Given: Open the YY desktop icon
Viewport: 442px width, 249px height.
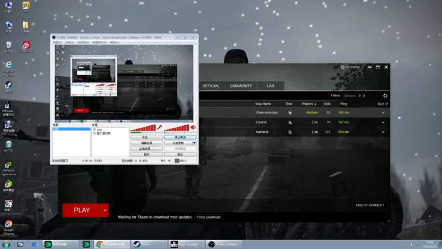Looking at the screenshot, I should point(26,7).
